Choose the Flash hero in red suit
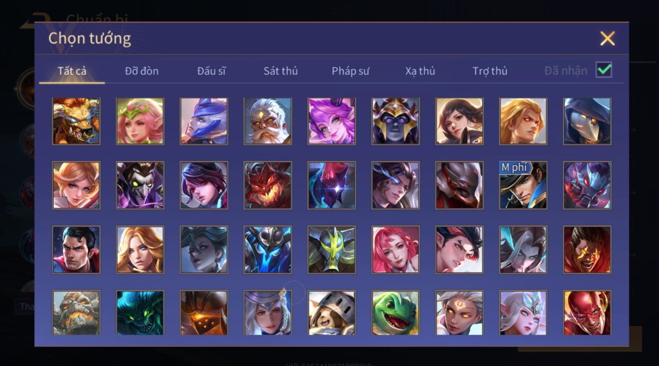659x366 pixels. pyautogui.click(x=587, y=313)
